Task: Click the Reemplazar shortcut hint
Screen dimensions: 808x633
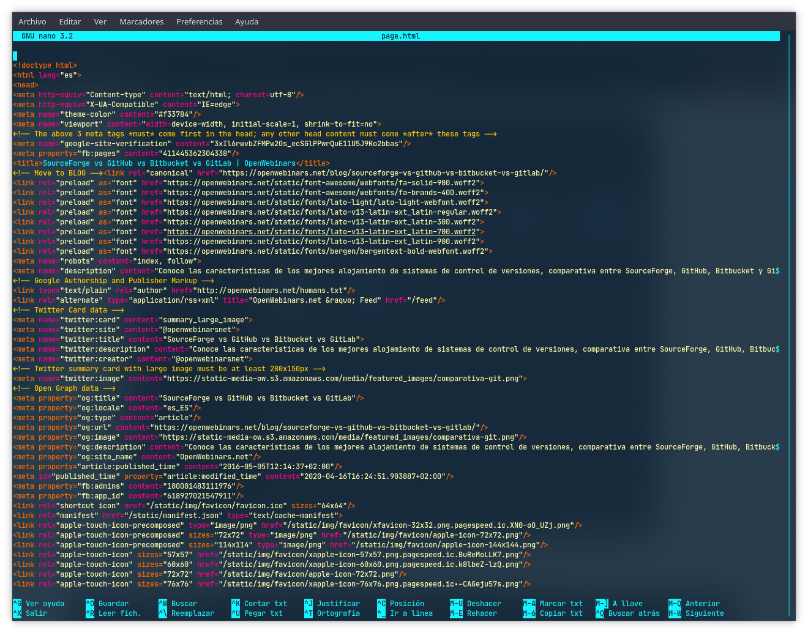Action: click(x=186, y=613)
